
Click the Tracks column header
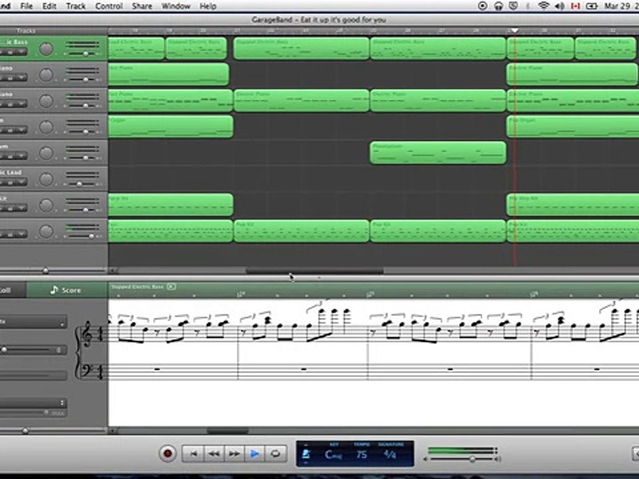point(26,31)
